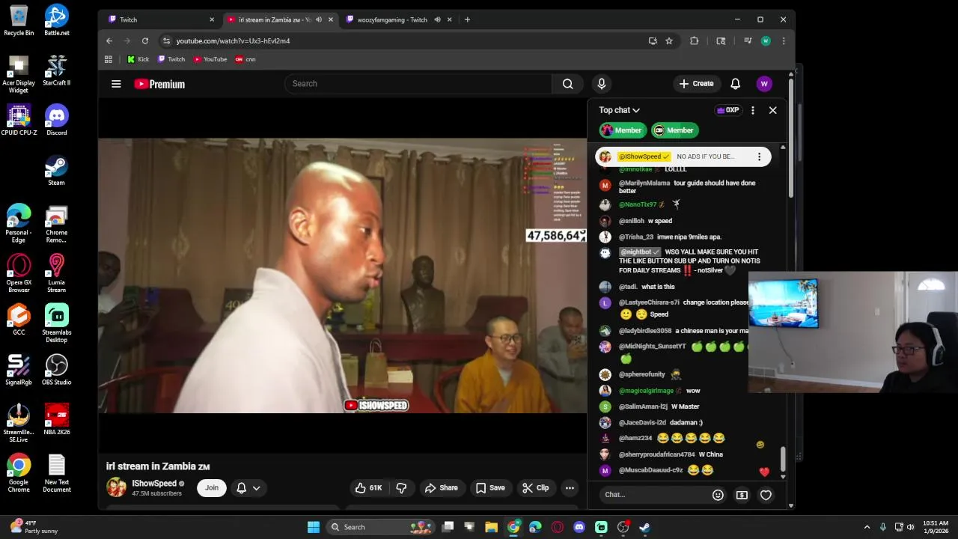Open YouTube notifications bell
Viewport: 958px width, 539px height.
(x=735, y=84)
